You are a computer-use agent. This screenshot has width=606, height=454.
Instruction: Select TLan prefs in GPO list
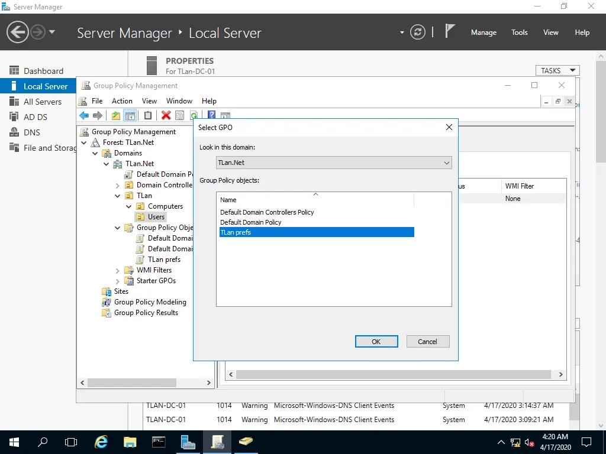(x=317, y=232)
